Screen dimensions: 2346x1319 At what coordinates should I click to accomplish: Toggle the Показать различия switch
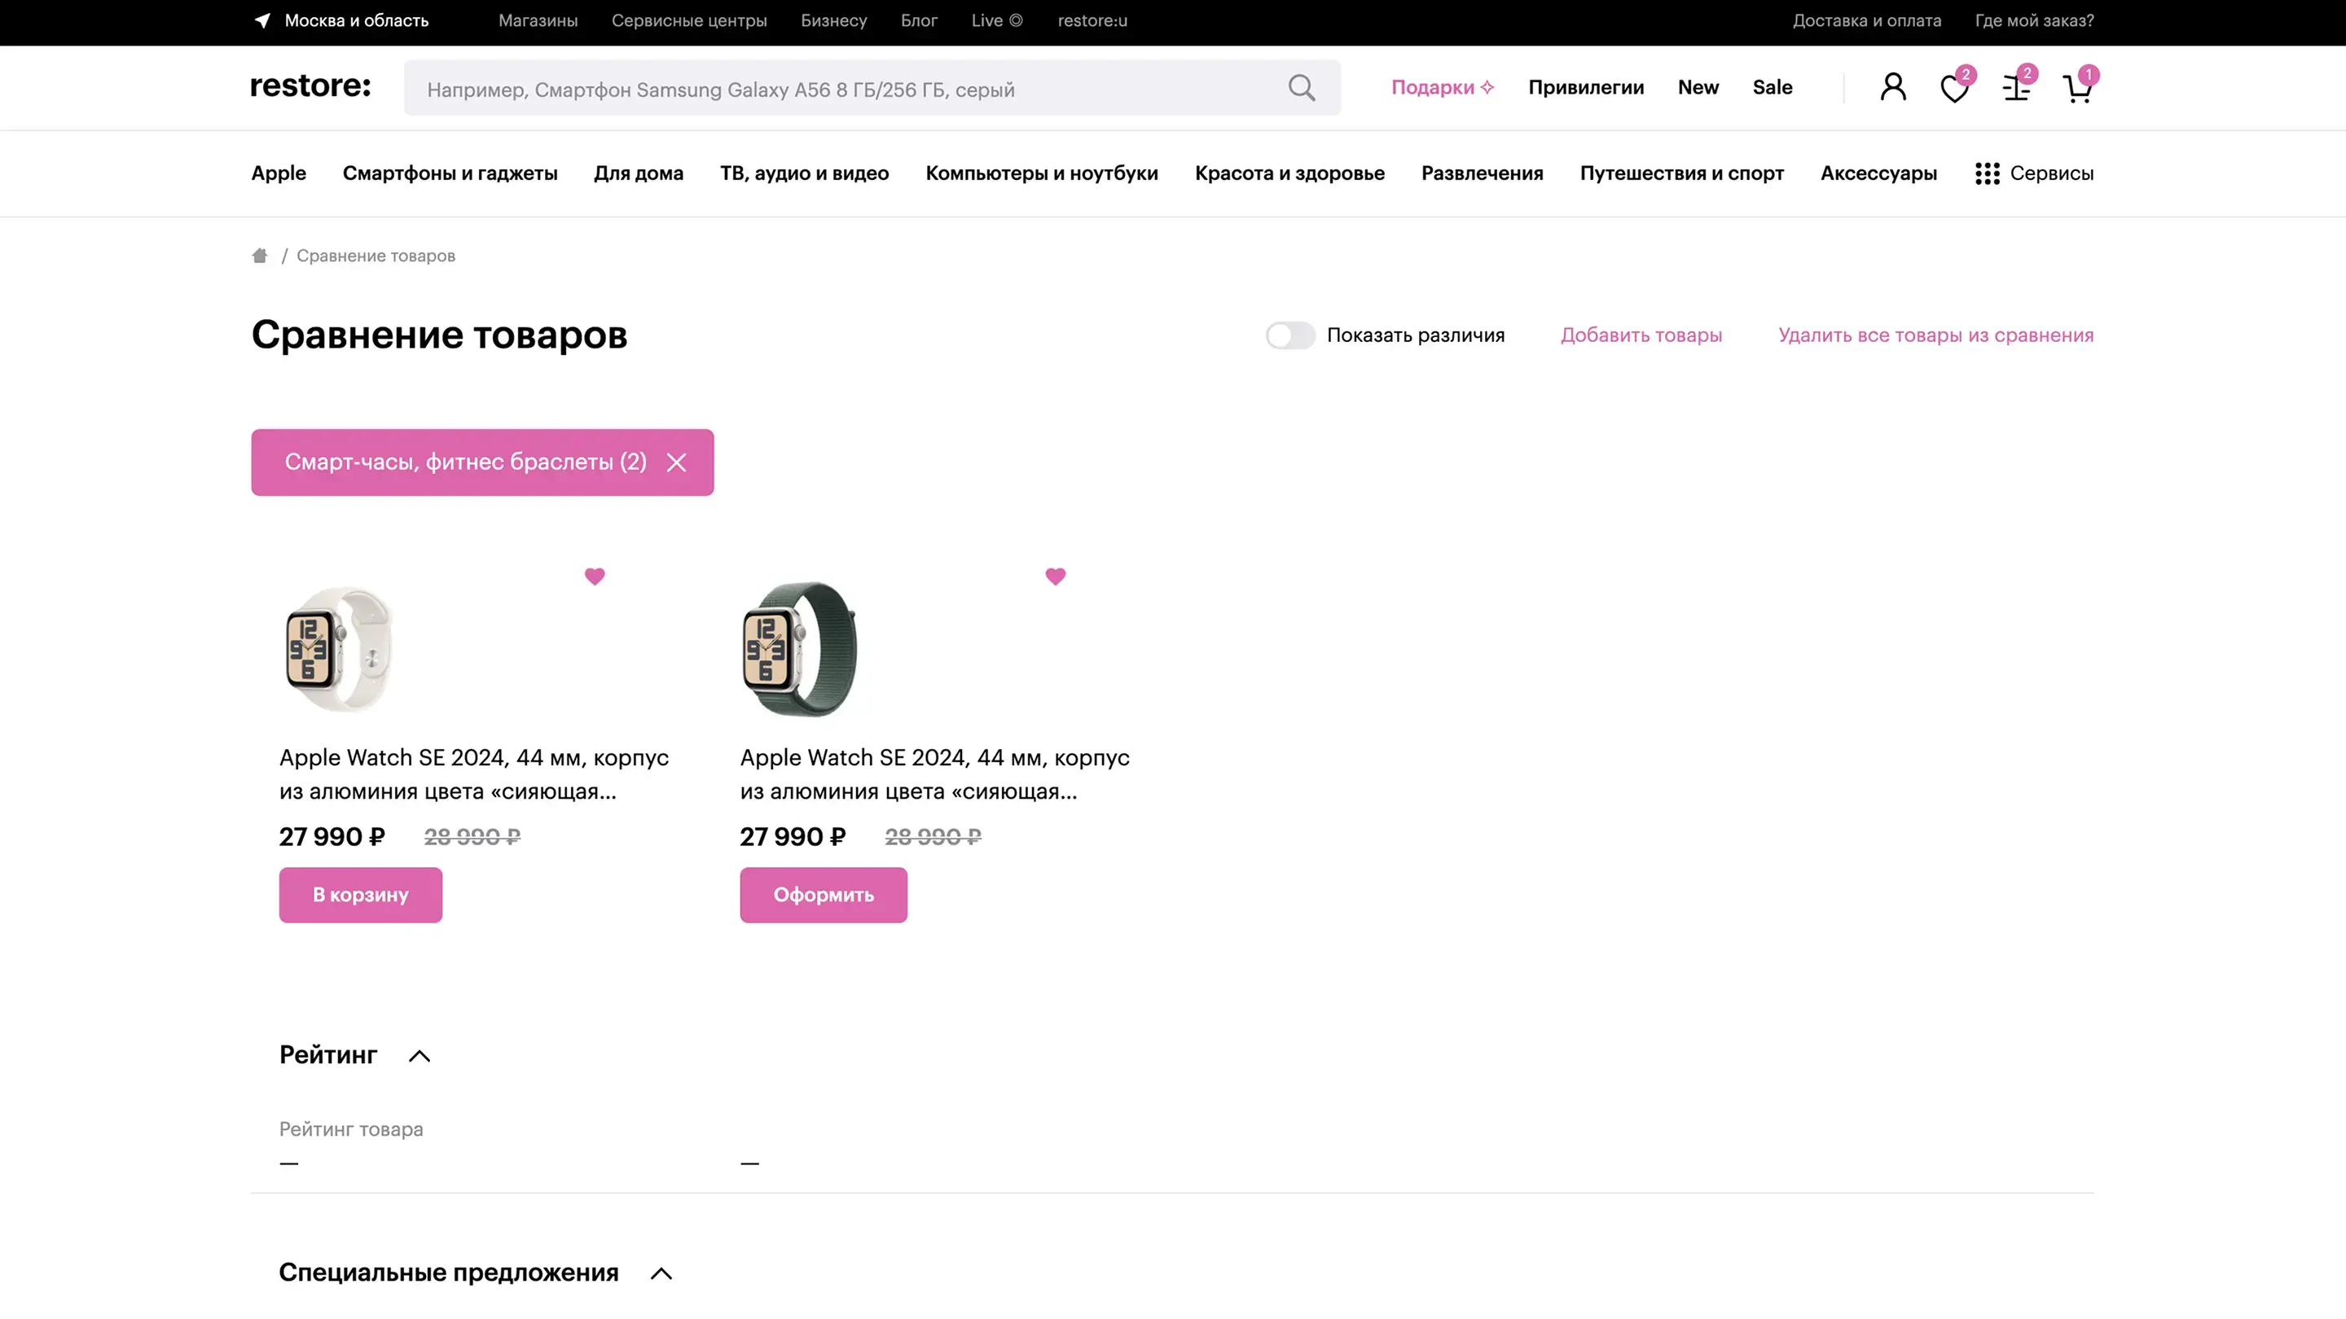(x=1289, y=335)
